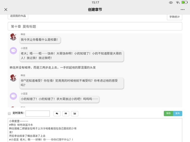Tap 韩信's avatar on the first message
Image resolution: width=190 pixels, height=142 pixels.
pos(13,37)
